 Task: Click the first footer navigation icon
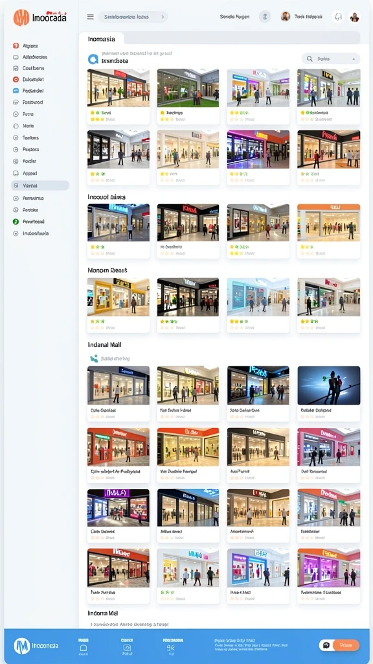[84, 648]
